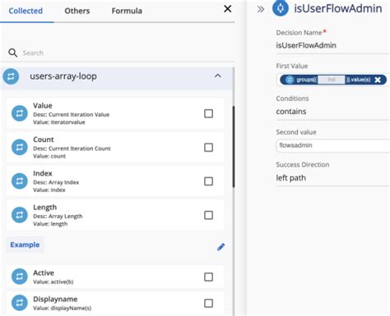Edit the example with the pencil icon
Screen dimensions: 390x316
[221, 247]
